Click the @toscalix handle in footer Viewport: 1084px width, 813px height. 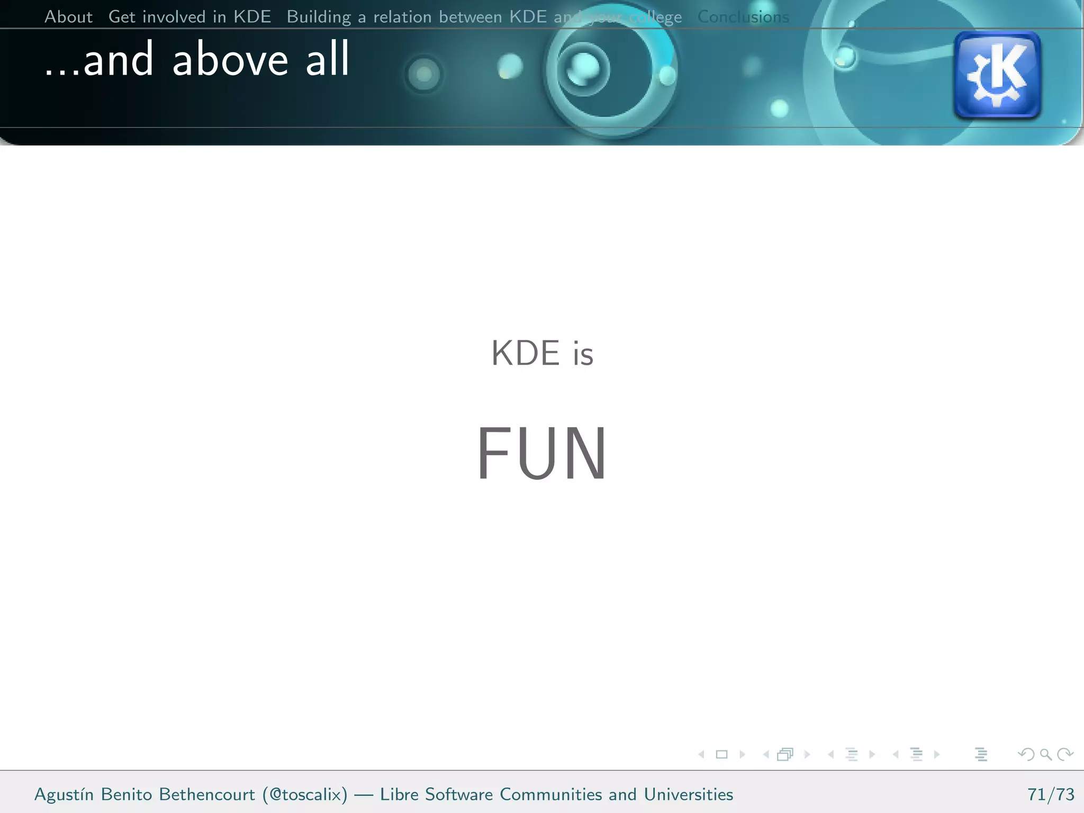[x=305, y=794]
